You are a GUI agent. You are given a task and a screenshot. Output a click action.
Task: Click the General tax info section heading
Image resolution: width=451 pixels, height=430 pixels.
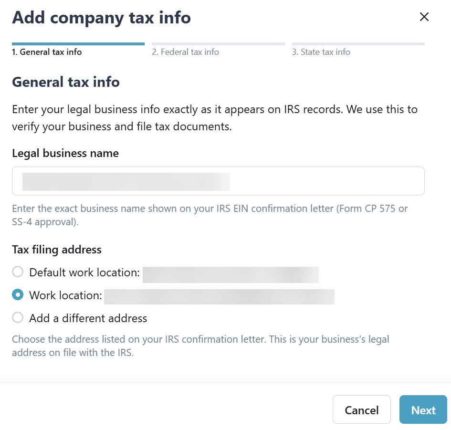click(x=66, y=82)
